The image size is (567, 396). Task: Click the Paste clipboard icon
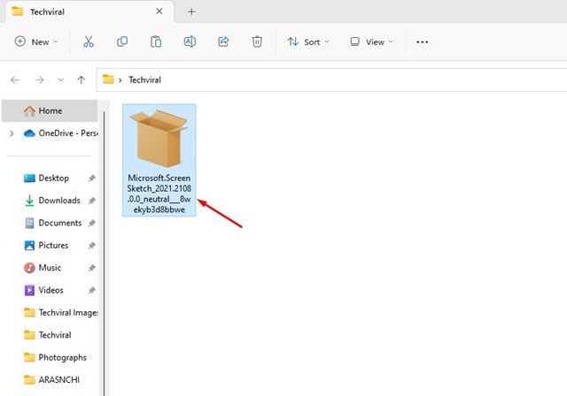click(x=156, y=42)
